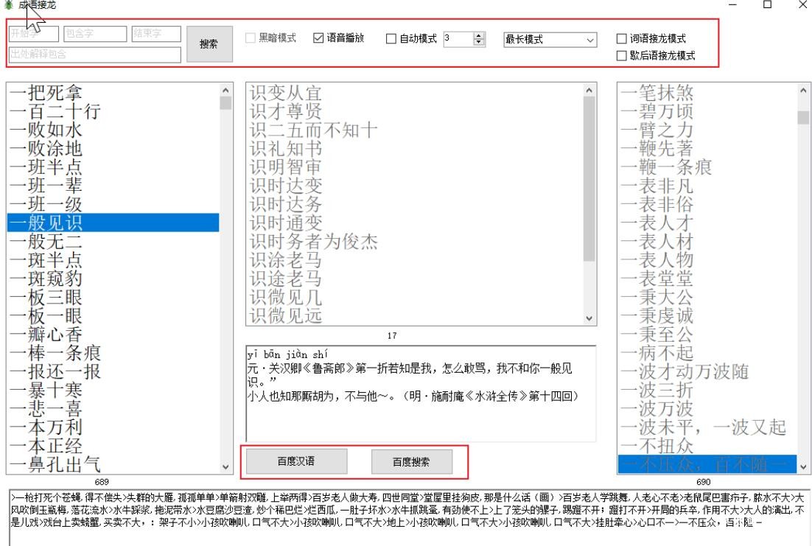Increase the auto mode interval spinner

(479, 36)
